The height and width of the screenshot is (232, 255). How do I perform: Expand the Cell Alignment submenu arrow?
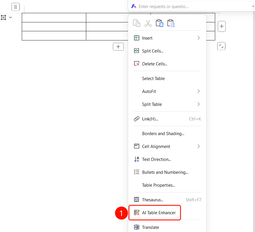(x=199, y=146)
